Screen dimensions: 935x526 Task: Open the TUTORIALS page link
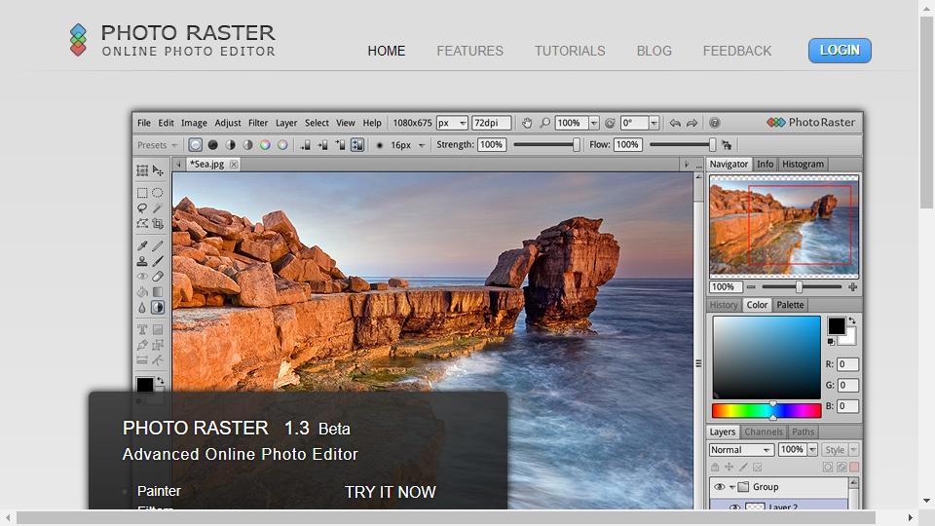point(570,52)
